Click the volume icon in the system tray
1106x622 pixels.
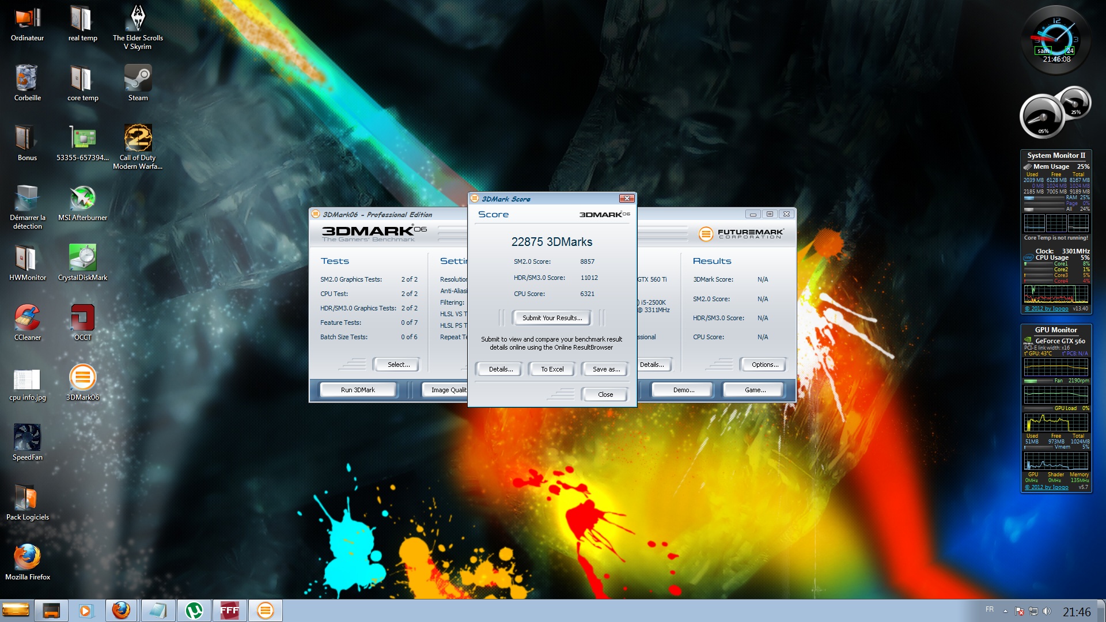click(1047, 611)
